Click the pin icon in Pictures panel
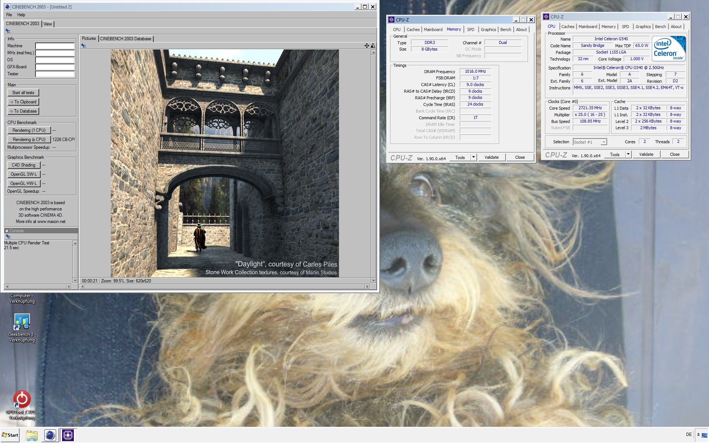This screenshot has width=709, height=443. pos(84,46)
